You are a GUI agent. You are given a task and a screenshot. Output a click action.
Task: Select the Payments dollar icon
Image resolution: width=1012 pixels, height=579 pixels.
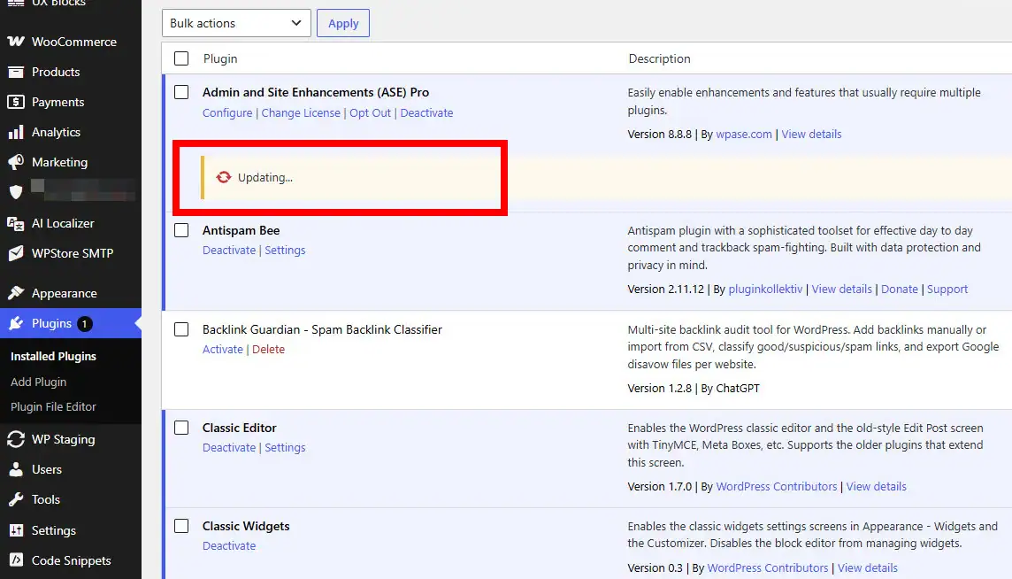[16, 102]
